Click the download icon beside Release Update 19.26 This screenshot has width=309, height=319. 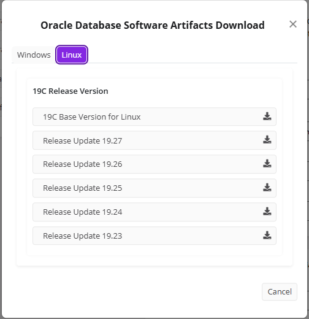[267, 164]
